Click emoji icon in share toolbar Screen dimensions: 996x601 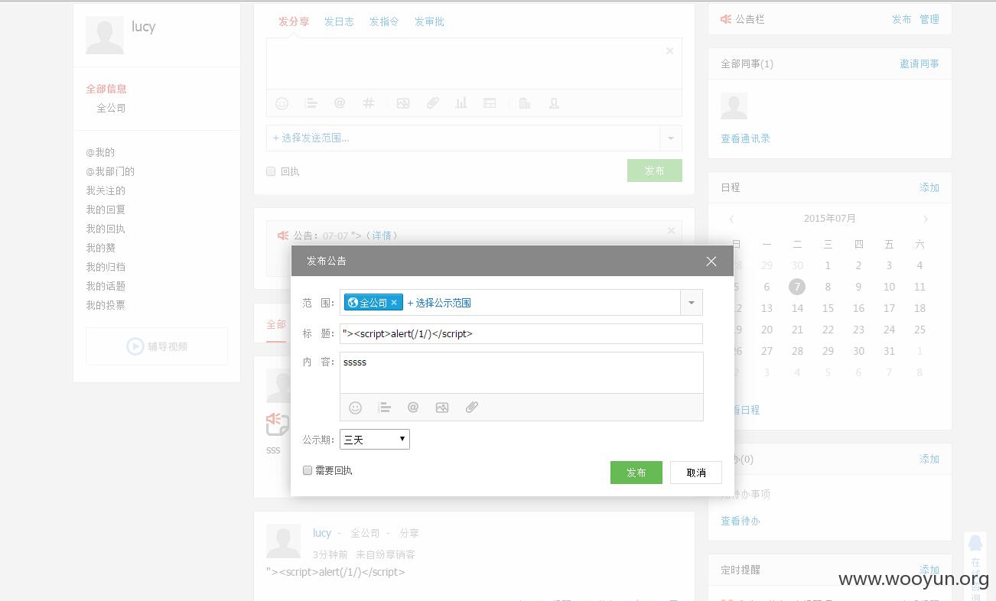pyautogui.click(x=282, y=103)
